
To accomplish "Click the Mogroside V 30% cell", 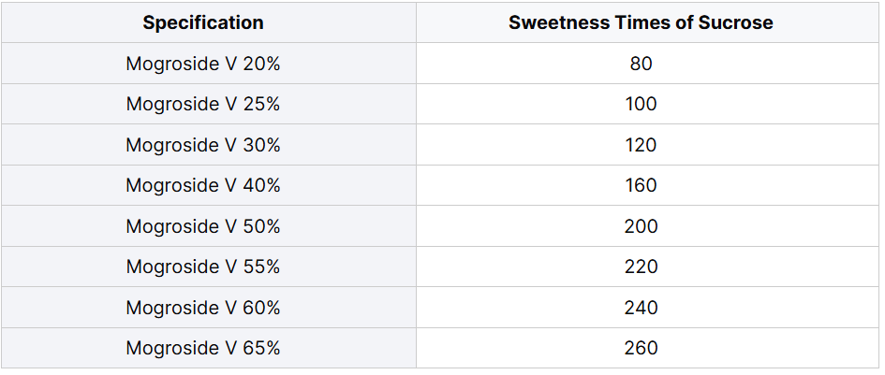I will click(x=203, y=145).
